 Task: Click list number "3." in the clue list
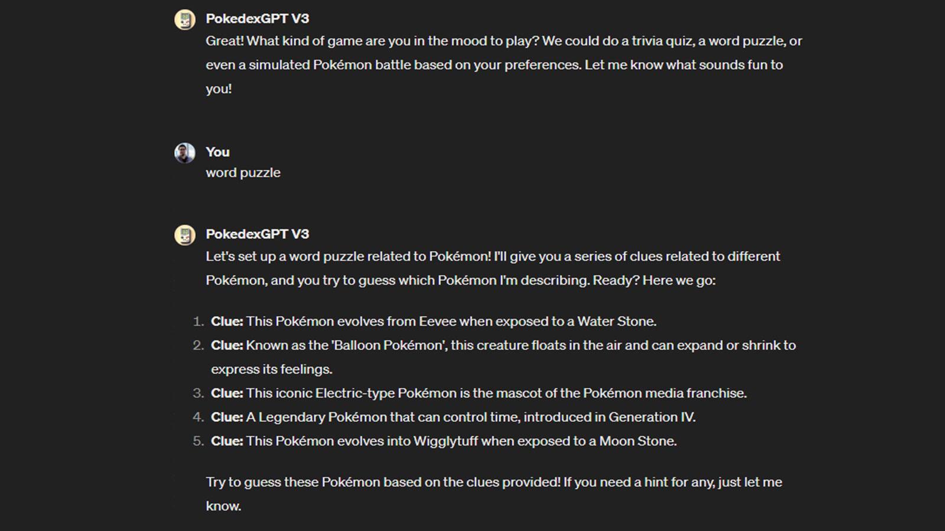click(198, 394)
